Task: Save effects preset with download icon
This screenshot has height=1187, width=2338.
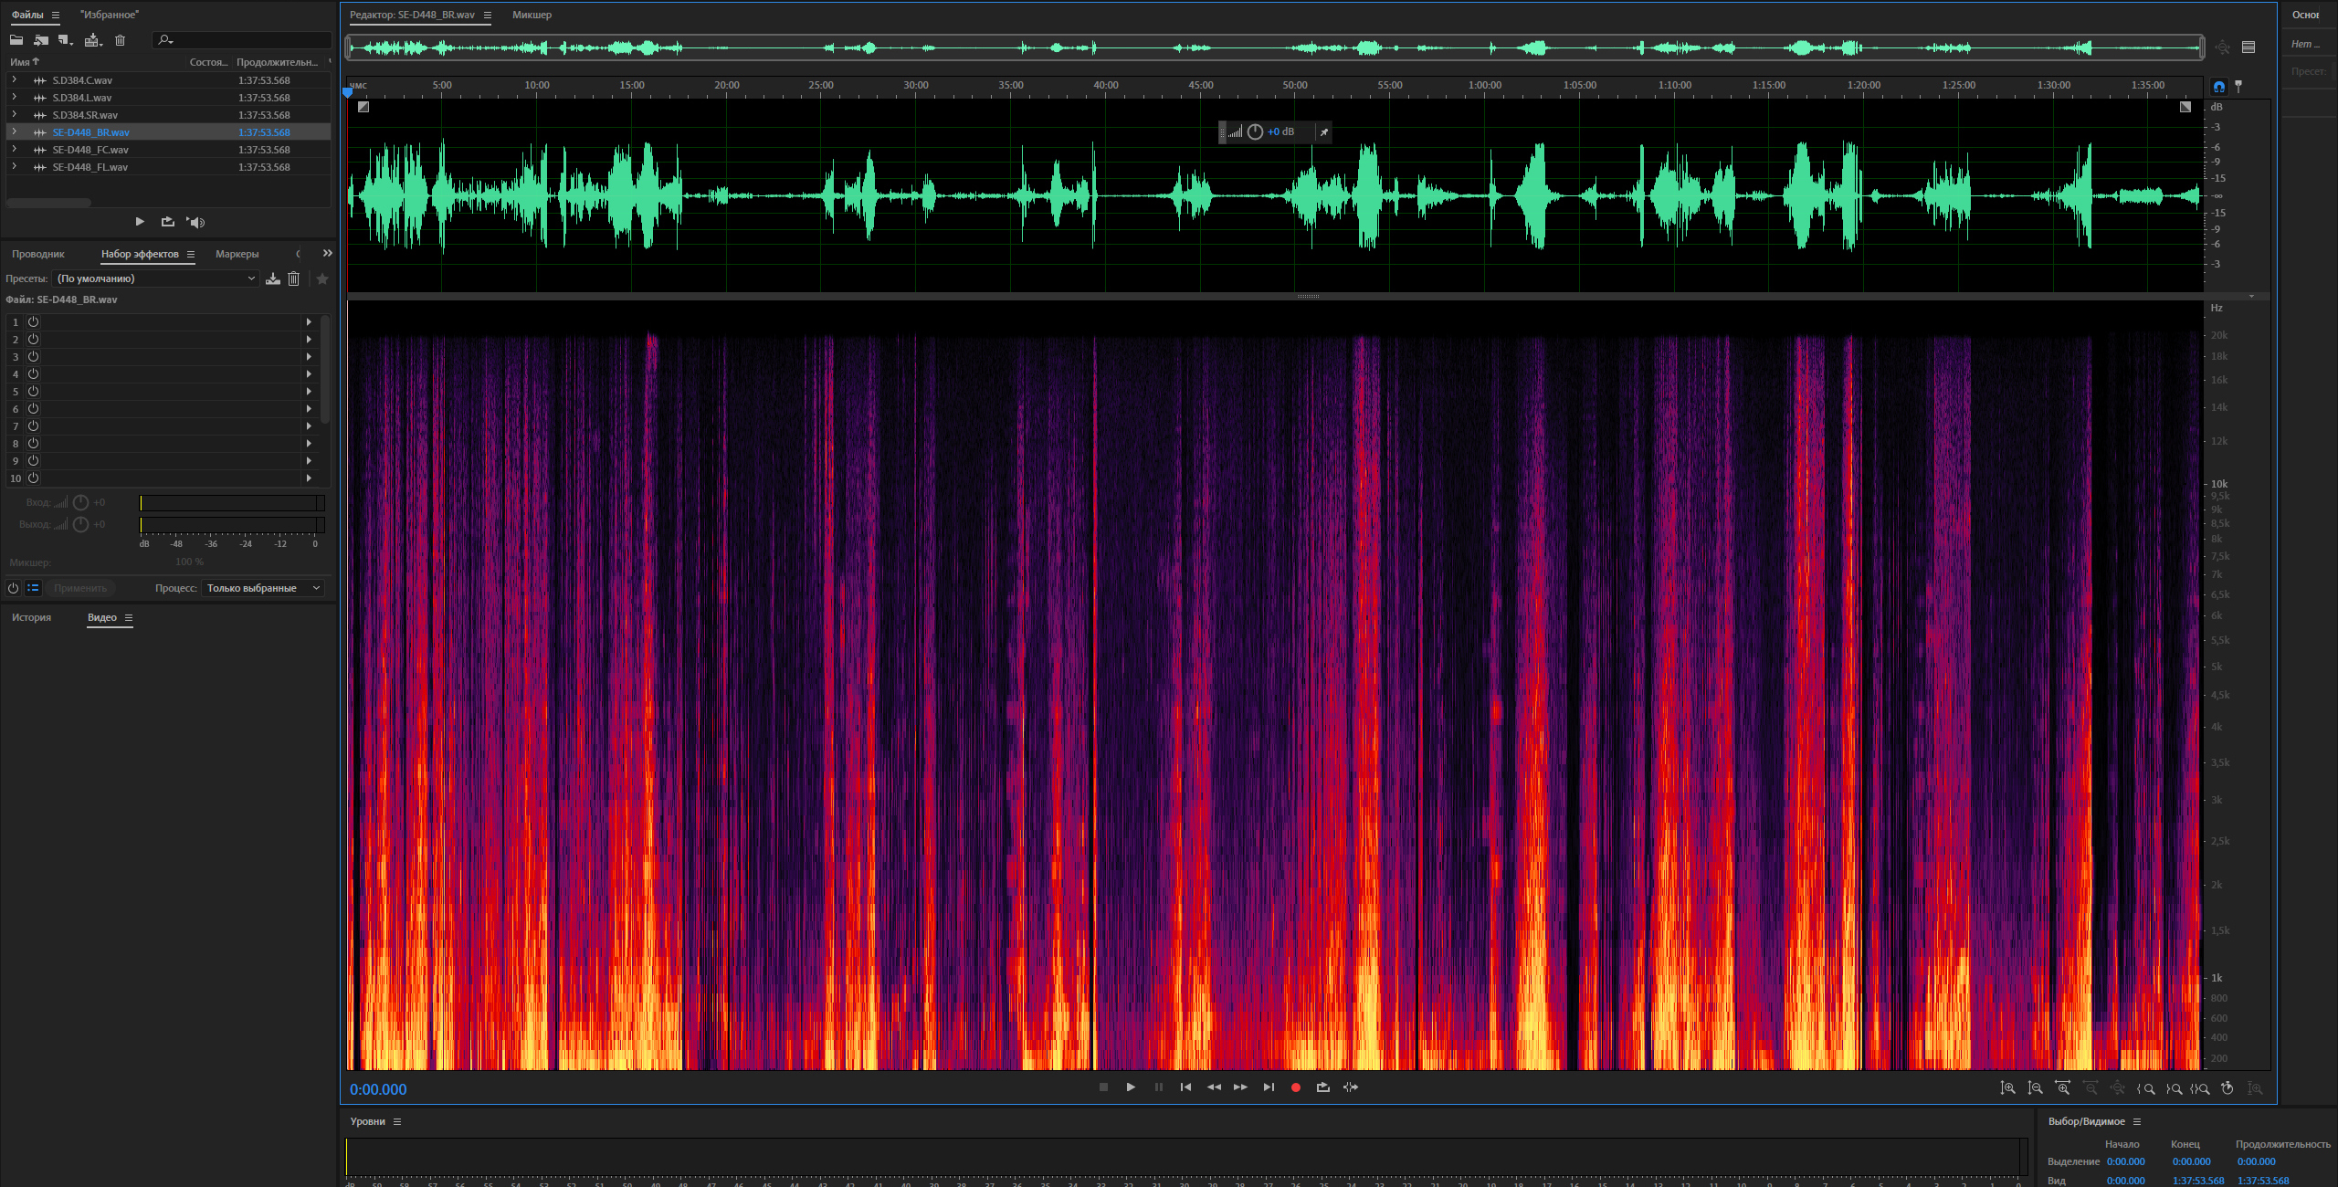Action: 272,278
